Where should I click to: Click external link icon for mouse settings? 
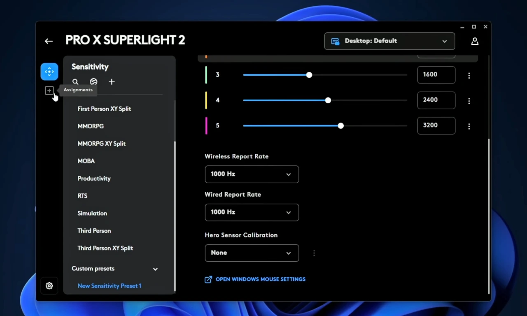click(208, 279)
